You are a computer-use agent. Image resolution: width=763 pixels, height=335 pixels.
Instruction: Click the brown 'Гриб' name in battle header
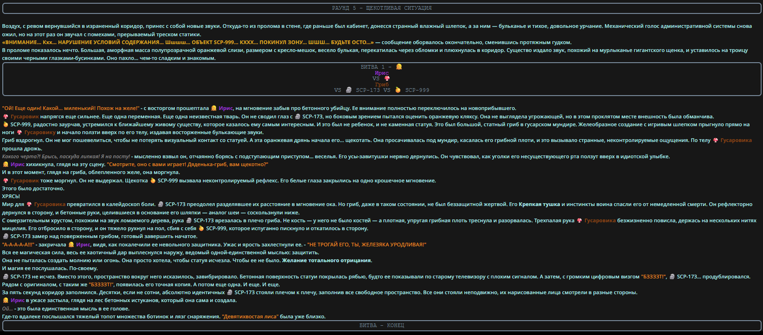pos(382,84)
